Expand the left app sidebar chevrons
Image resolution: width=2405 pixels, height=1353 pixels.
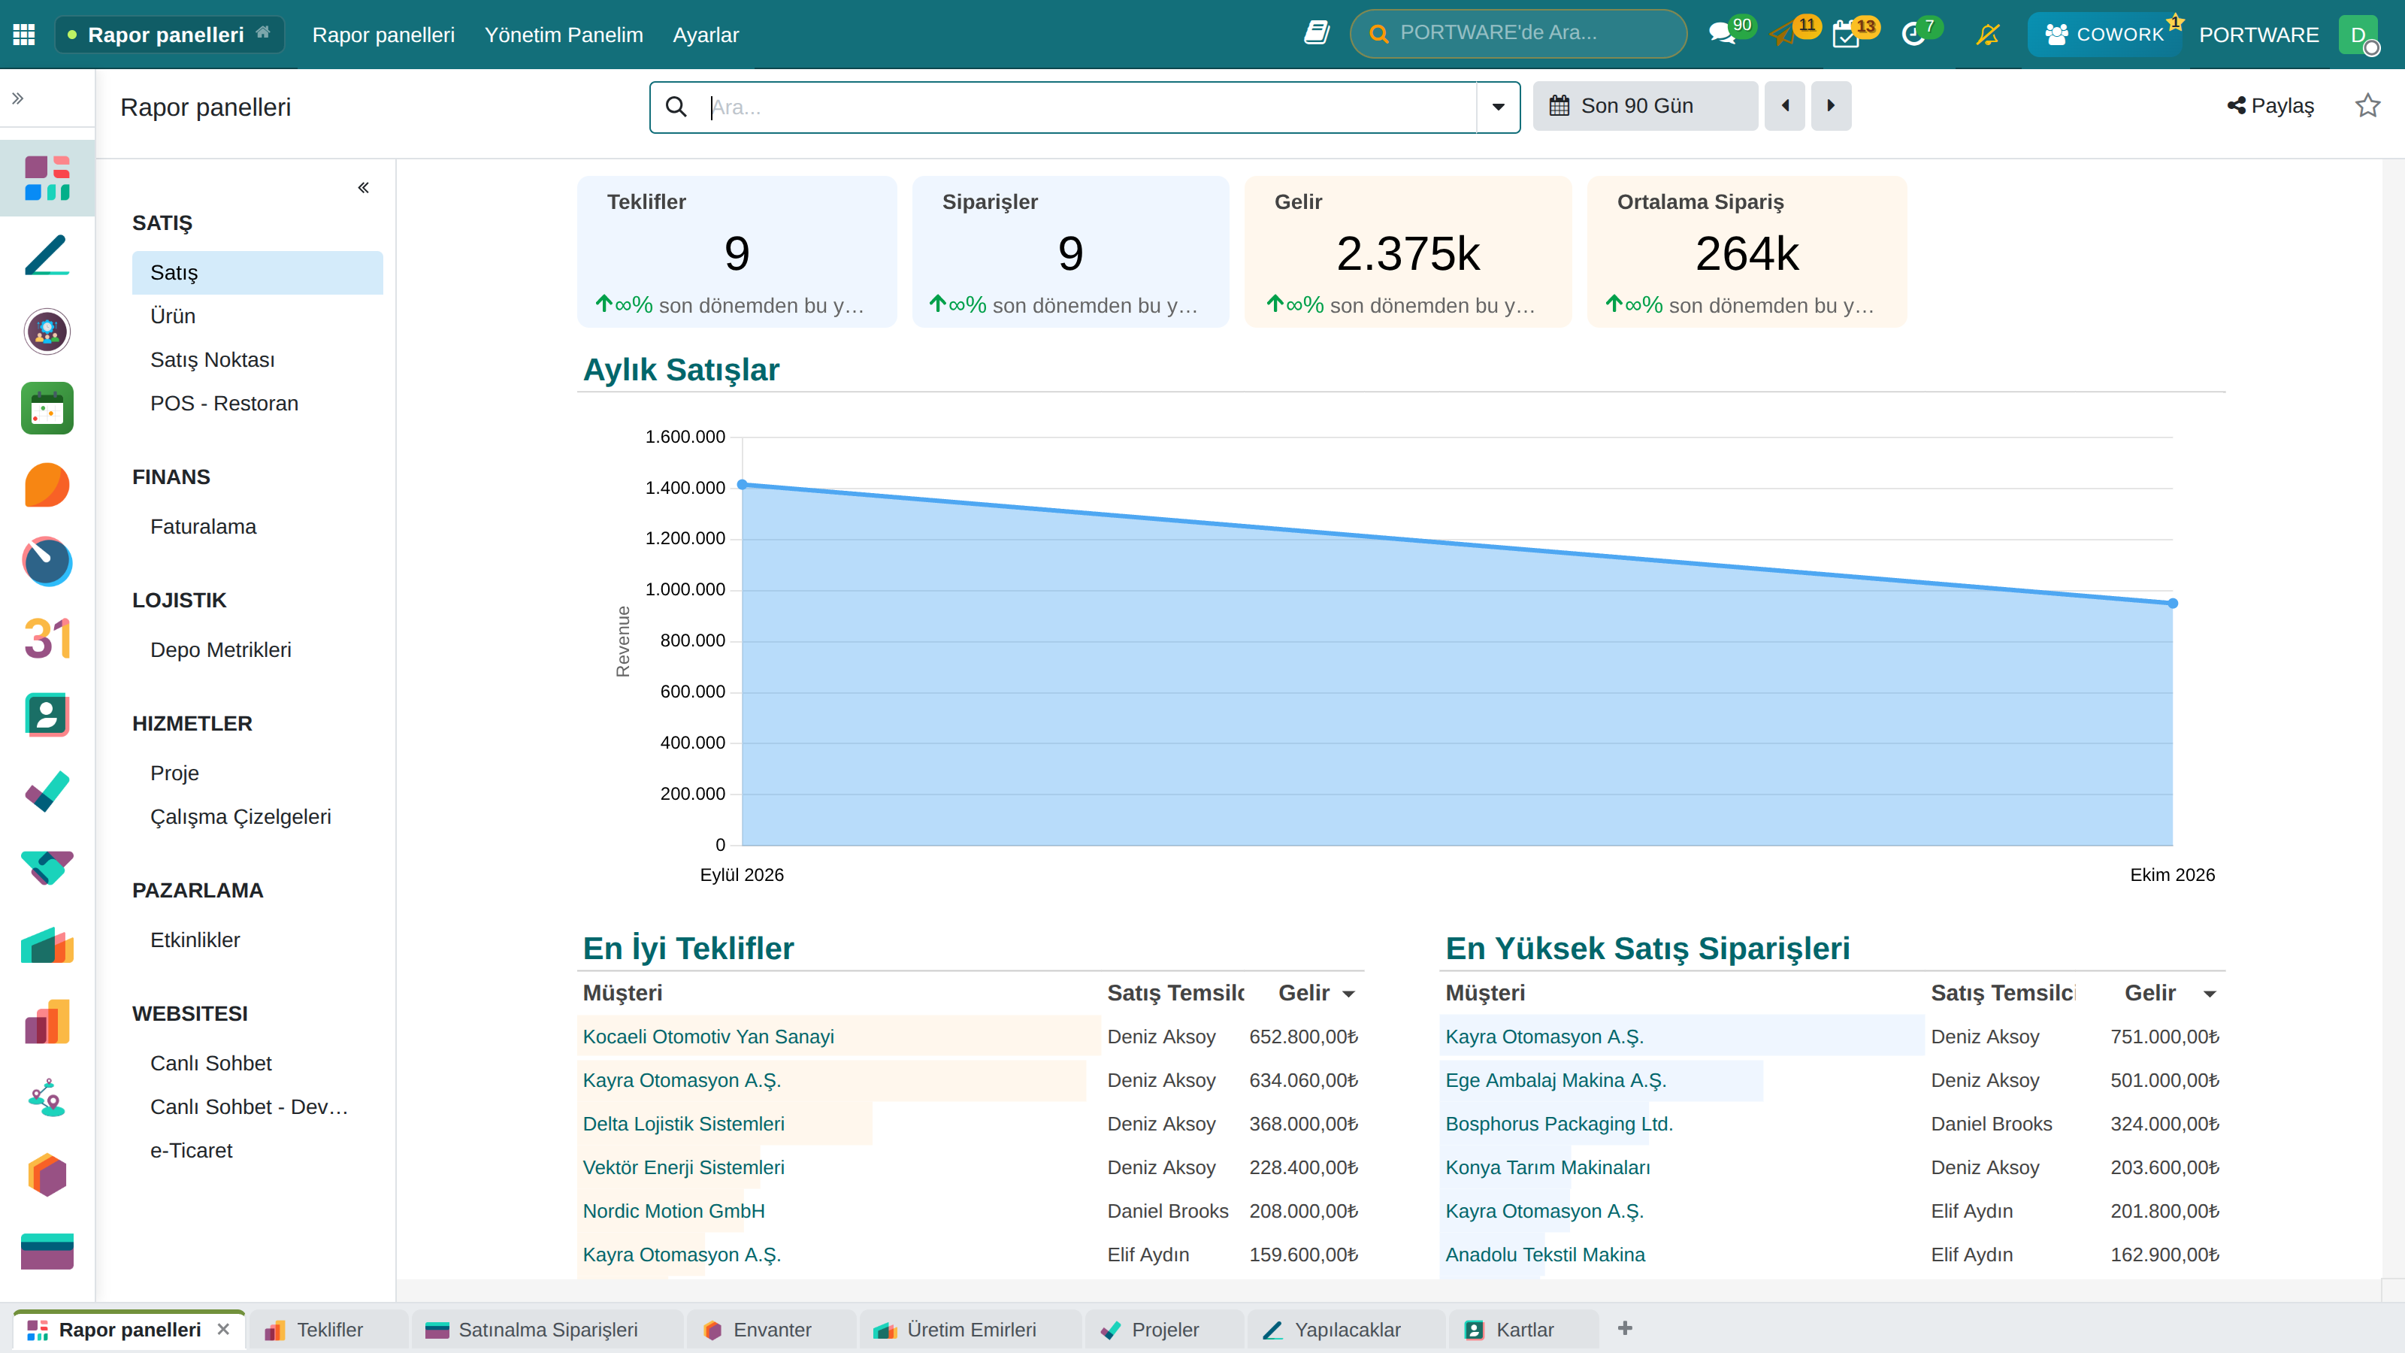pos(18,98)
